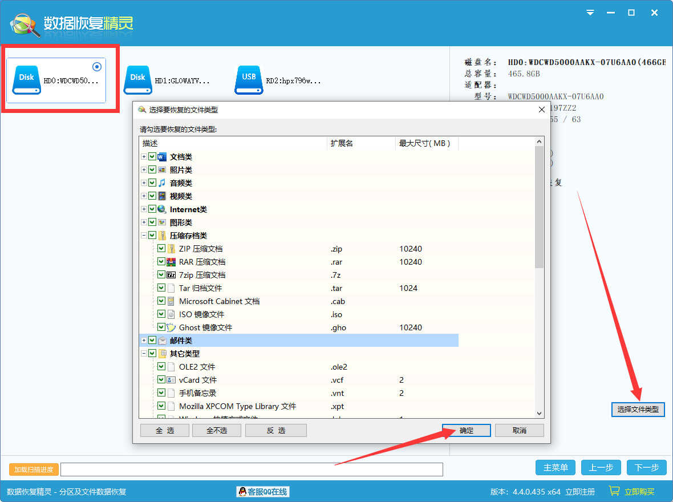The height and width of the screenshot is (502, 673).
Task: Click the 照片类 photo icon
Action: point(162,170)
